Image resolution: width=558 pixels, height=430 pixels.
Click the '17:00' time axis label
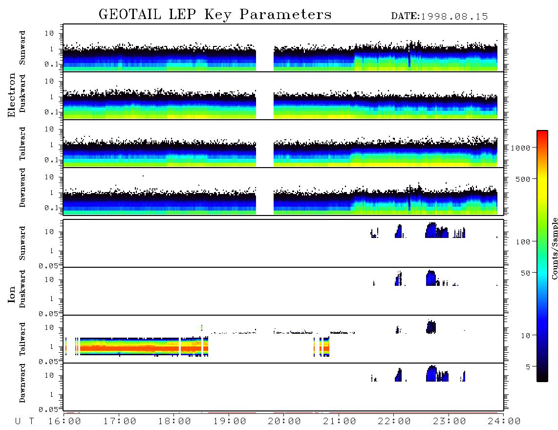120,421
